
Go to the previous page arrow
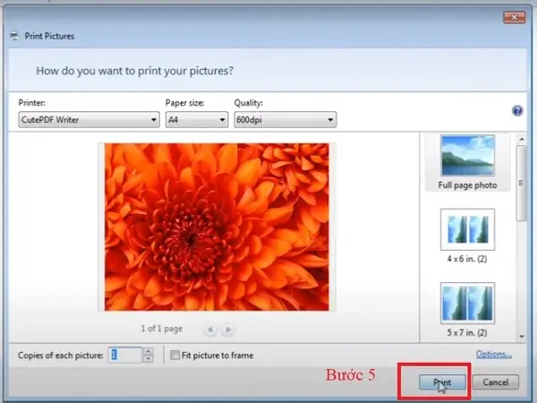click(x=210, y=330)
